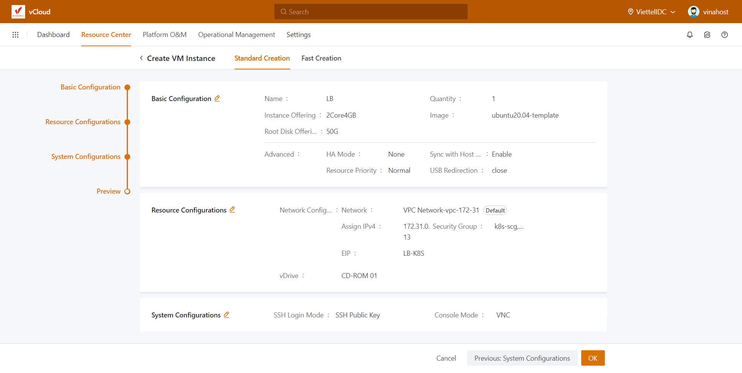Screen dimensions: 742x373
Task: Open the apps grid menu
Action: 15,35
